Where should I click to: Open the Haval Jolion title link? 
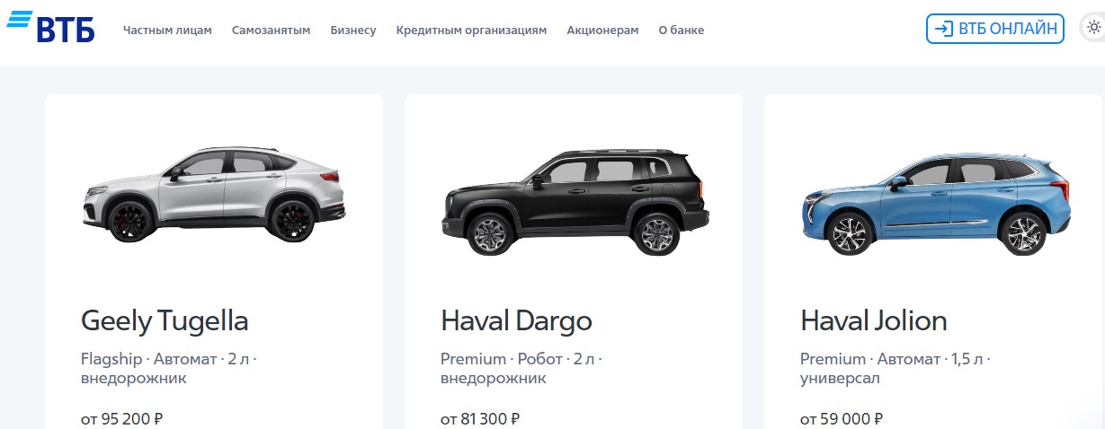(x=874, y=320)
